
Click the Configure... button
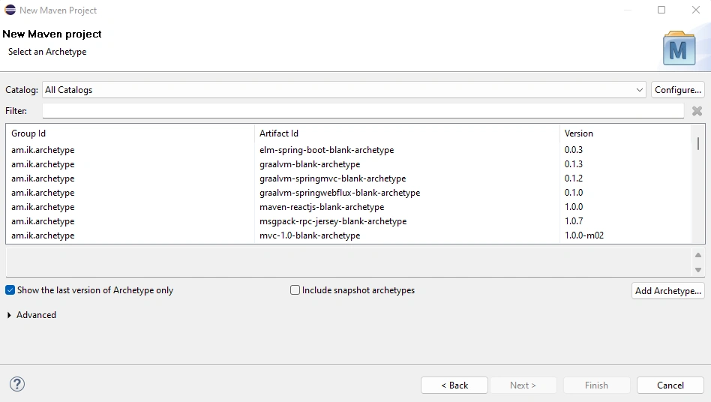coord(678,90)
